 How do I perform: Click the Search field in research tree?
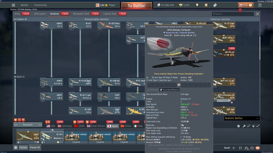point(233,14)
